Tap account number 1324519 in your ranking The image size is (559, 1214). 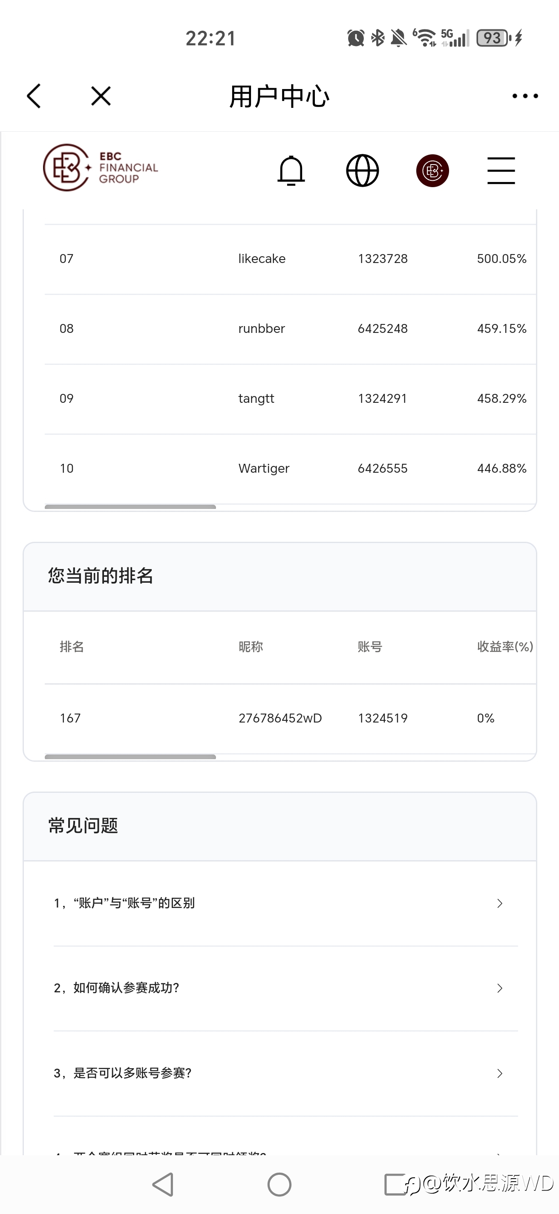click(383, 718)
